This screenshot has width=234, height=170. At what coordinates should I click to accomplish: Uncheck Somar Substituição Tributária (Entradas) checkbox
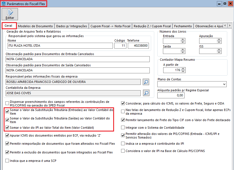coord(7,112)
